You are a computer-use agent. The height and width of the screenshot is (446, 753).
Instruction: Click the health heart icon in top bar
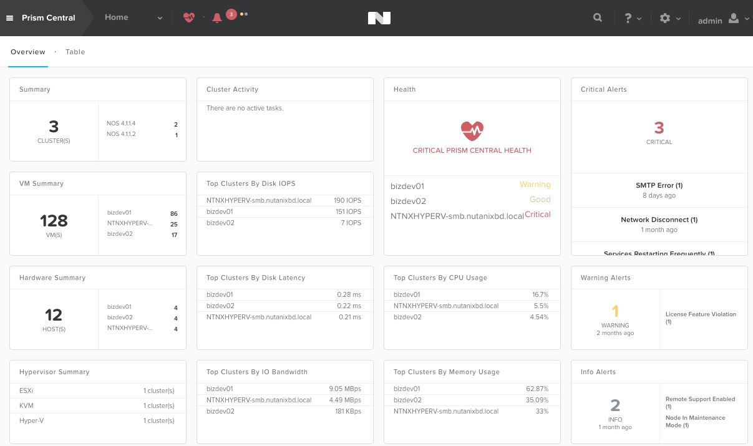pos(189,17)
